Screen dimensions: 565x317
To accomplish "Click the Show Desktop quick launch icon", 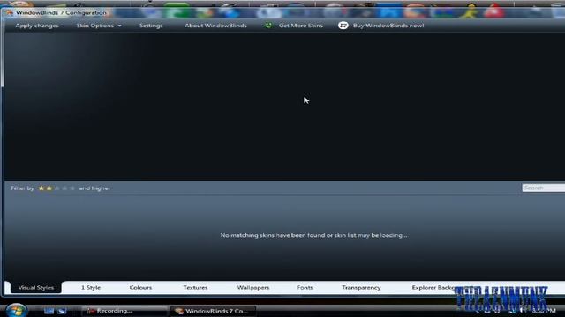I will (49, 311).
